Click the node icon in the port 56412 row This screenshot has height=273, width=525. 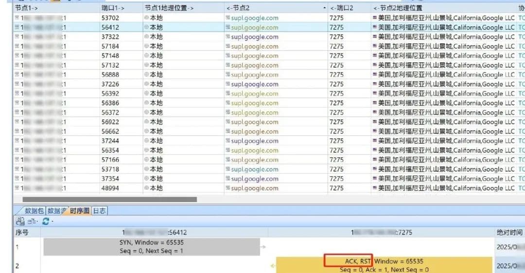coord(17,27)
